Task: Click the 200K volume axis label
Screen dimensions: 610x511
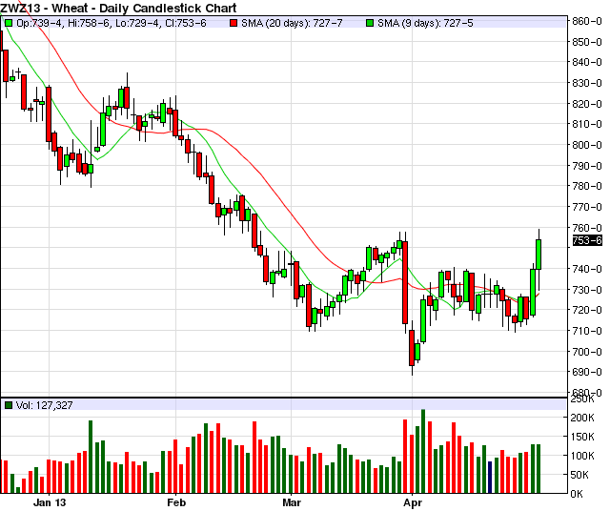Action: [582, 418]
